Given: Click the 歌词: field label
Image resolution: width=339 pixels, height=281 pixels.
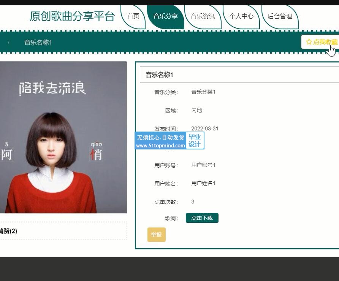Looking at the screenshot, I should [171, 218].
